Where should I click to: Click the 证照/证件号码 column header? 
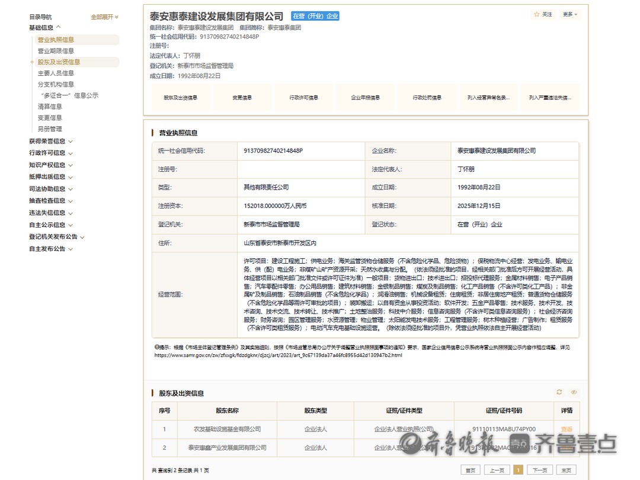click(504, 411)
